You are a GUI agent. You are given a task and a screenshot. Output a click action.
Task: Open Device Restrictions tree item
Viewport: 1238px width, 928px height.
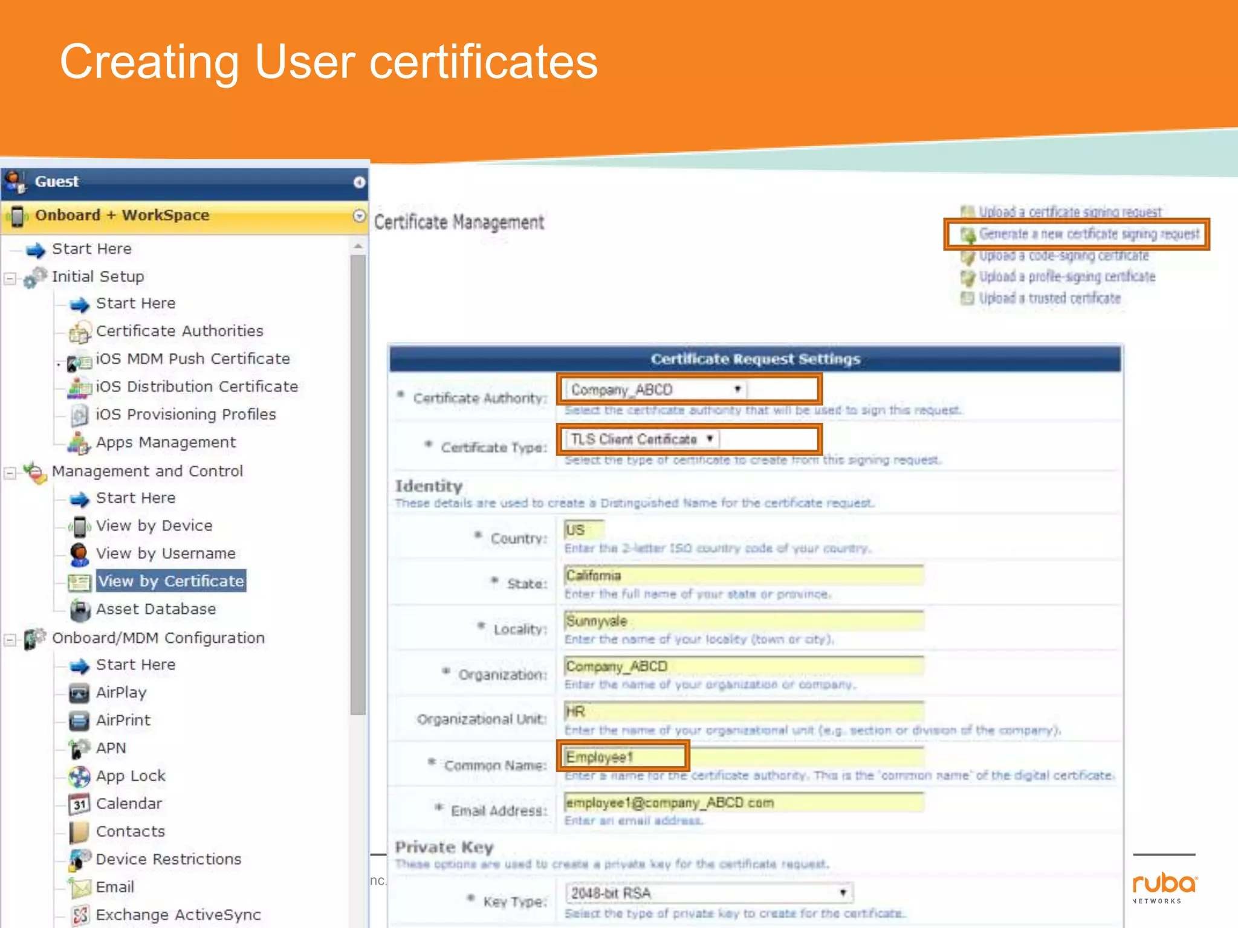coord(169,859)
